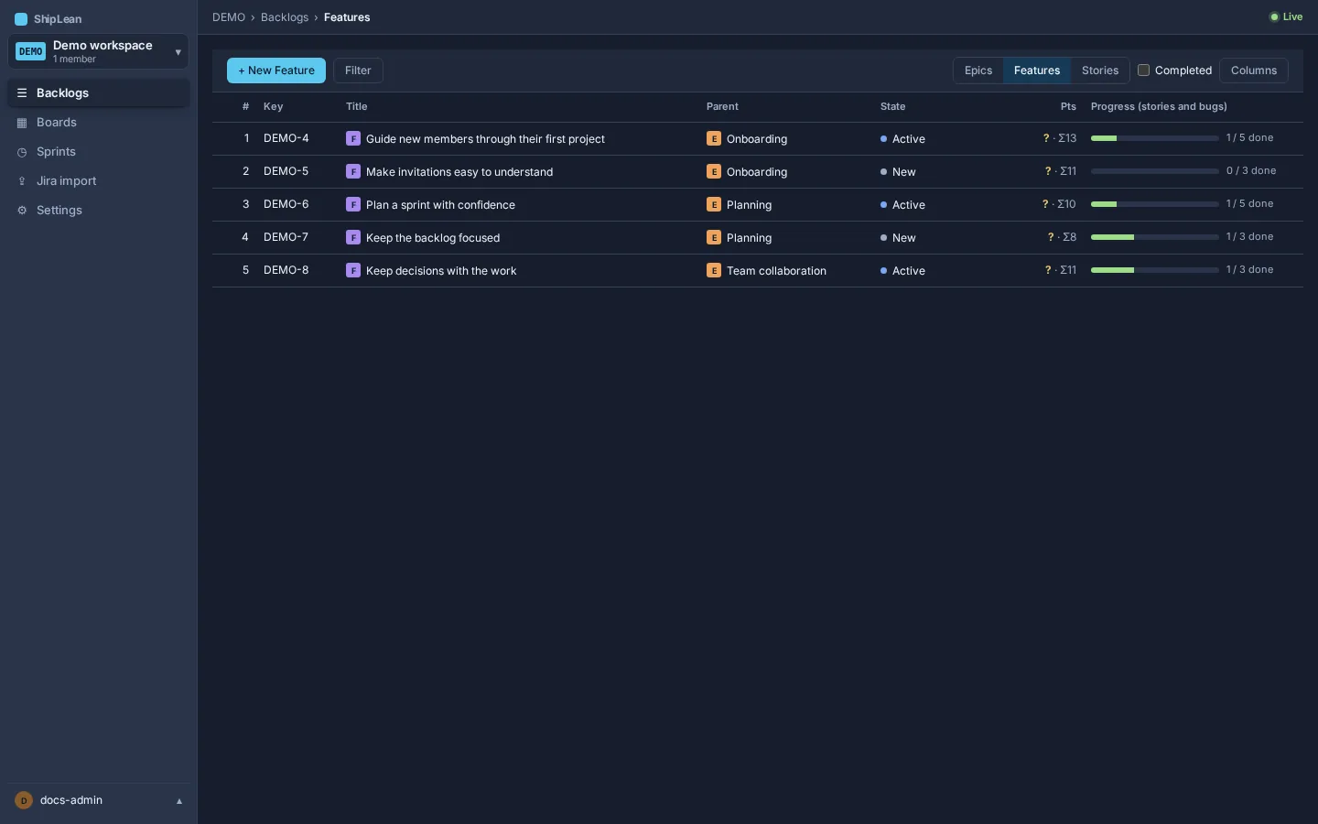The height and width of the screenshot is (824, 1318).
Task: Click the feature icon beside Keep the backlog focused
Action: click(353, 237)
